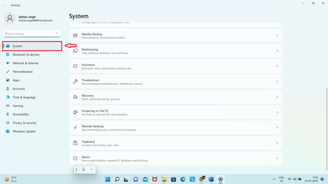Open the weather widget showing 32°C Haze
This screenshot has height=184, width=328.
(11, 179)
